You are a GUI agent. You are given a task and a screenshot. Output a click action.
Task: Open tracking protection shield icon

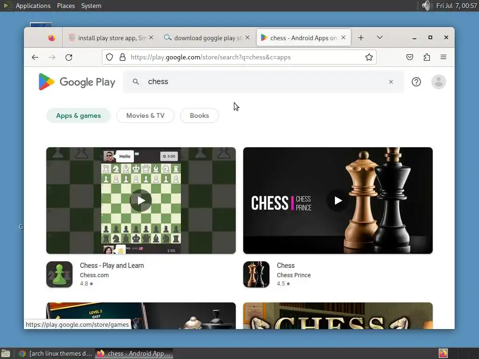(109, 57)
